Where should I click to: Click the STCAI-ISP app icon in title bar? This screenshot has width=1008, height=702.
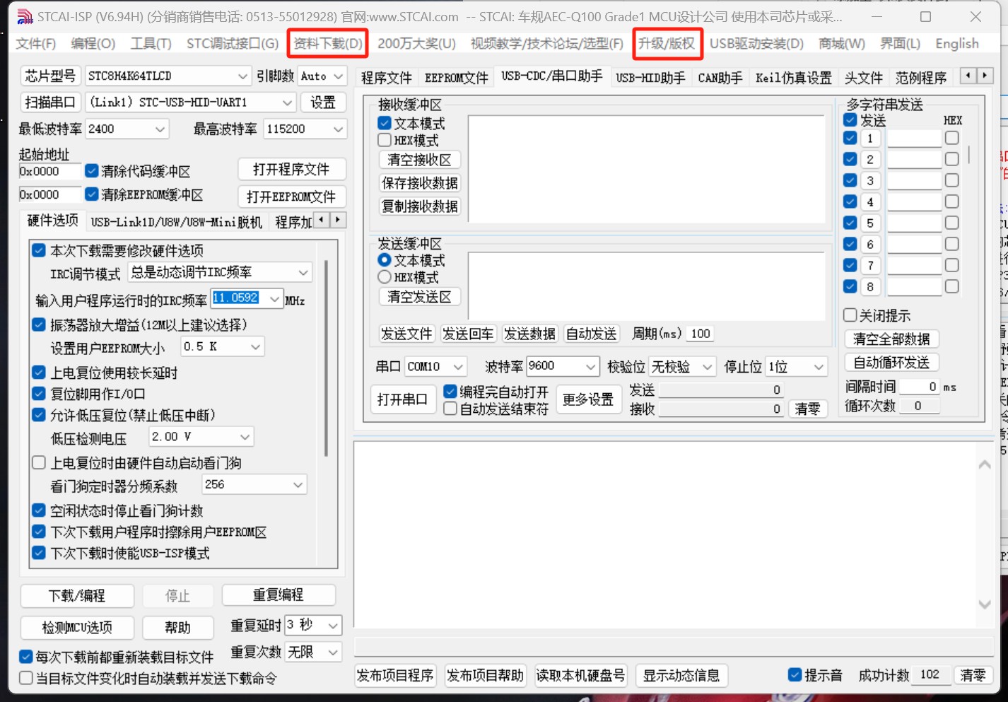click(x=25, y=16)
